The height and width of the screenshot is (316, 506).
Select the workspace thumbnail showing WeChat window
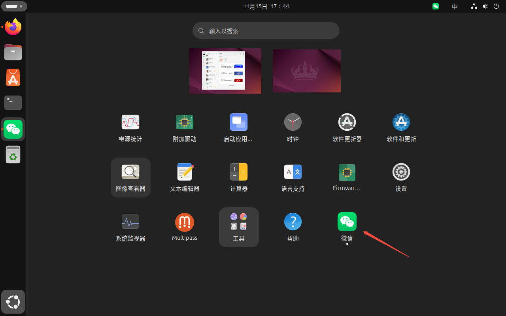[225, 71]
